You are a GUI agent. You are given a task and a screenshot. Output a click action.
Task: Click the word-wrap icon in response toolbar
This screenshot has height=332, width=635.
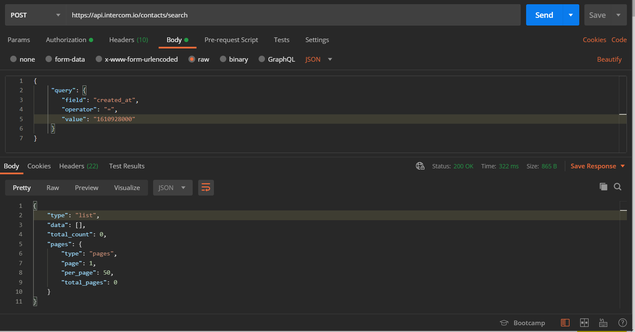(206, 187)
